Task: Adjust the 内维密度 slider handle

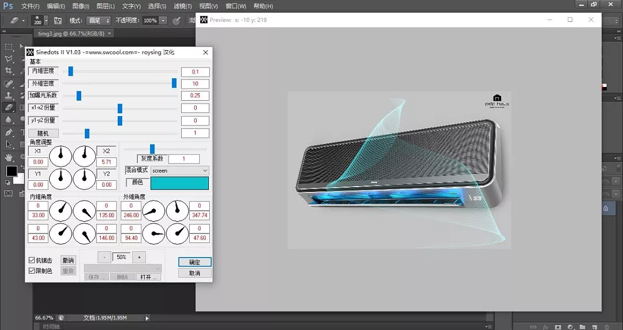Action: [x=71, y=71]
